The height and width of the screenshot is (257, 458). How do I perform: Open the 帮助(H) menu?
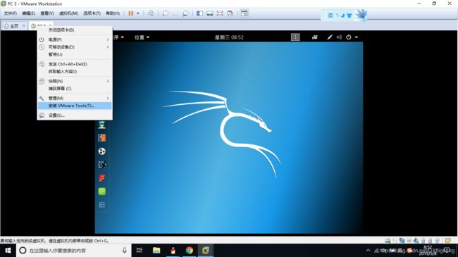click(113, 13)
